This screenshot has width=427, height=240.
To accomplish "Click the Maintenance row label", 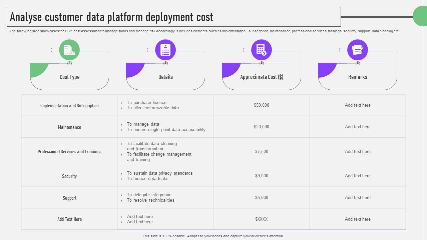I will (69, 127).
